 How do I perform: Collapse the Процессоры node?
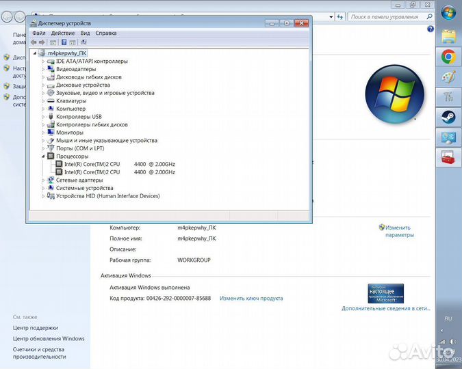(43, 156)
